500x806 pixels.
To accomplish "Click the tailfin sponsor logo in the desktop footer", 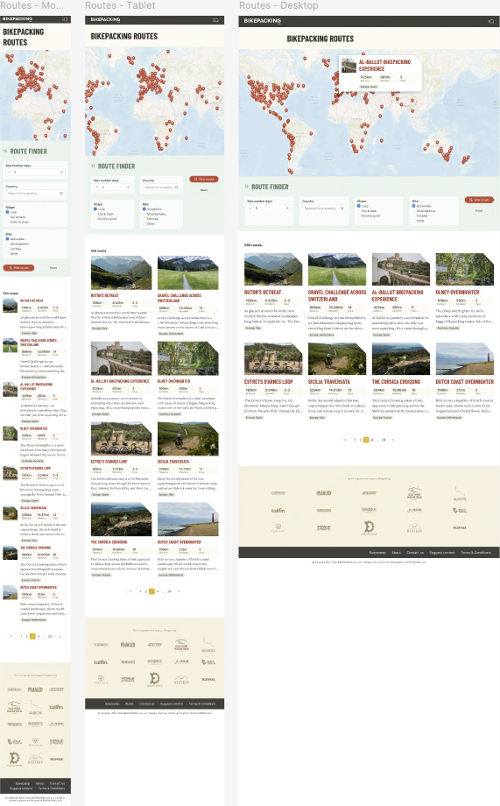I will pos(278,511).
